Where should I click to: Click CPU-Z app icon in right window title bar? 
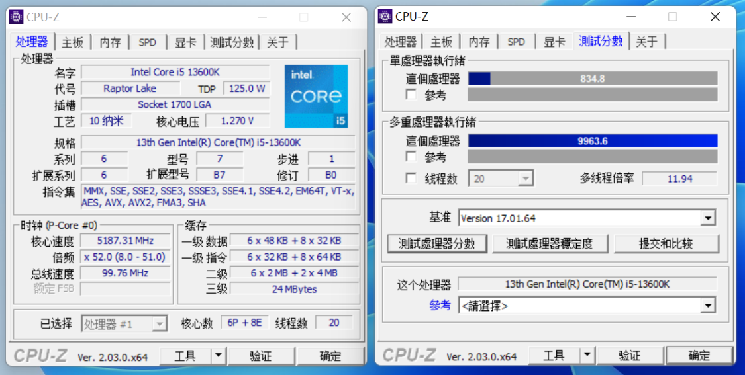coord(385,16)
